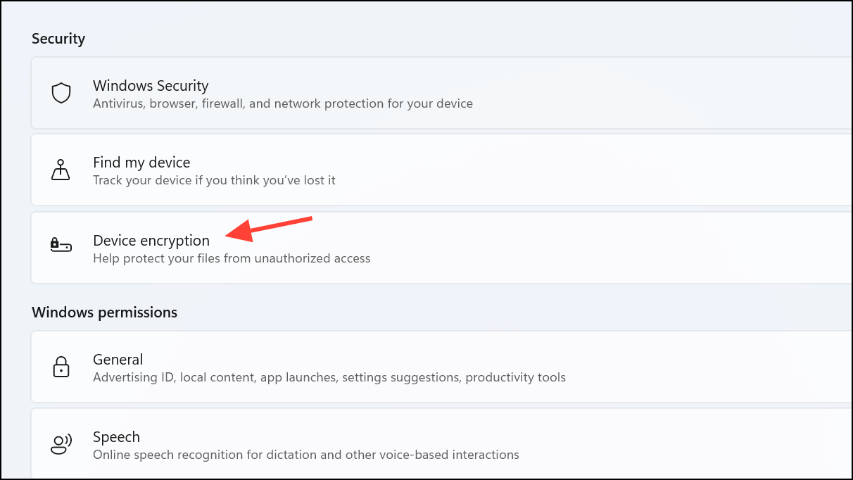Open the Windows Security settings title
This screenshot has height=480, width=853.
pos(151,86)
